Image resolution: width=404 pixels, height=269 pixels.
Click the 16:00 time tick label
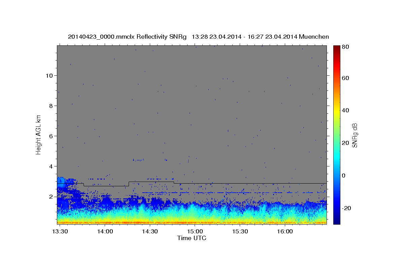tap(285, 232)
